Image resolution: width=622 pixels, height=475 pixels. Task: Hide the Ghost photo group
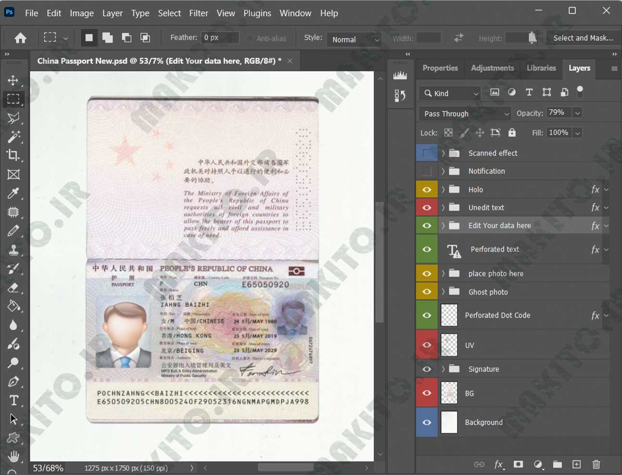pyautogui.click(x=427, y=292)
